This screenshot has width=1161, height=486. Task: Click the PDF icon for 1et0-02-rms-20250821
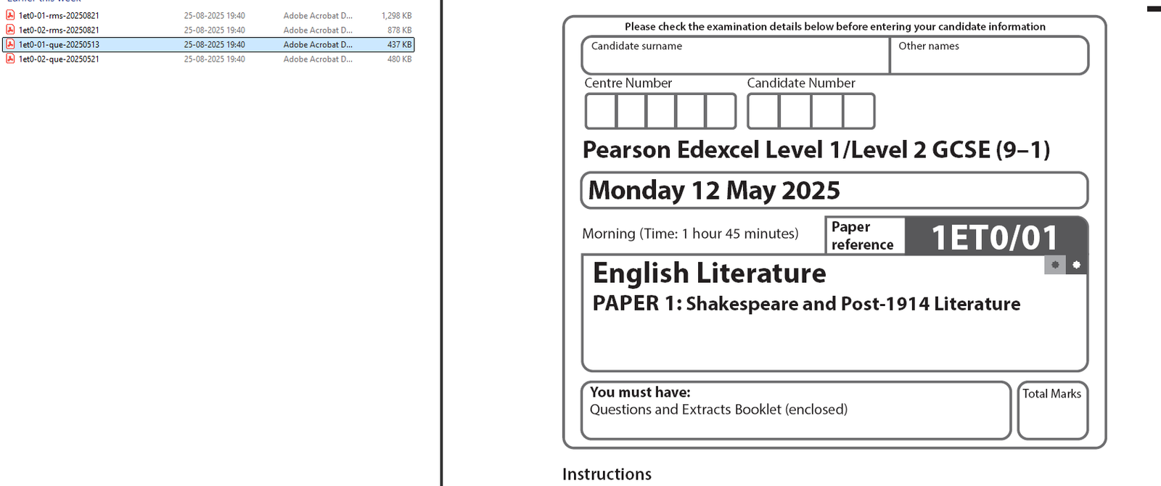(x=10, y=30)
